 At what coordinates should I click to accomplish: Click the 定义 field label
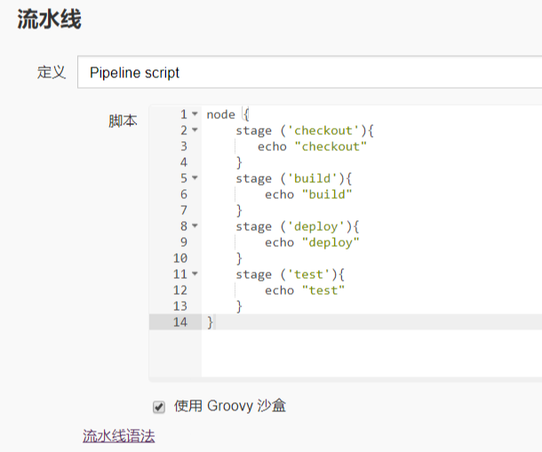[x=52, y=73]
